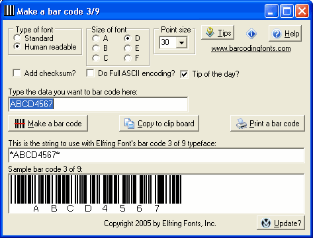Image resolution: width=313 pixels, height=238 pixels.
Task: Click Make a bar code button
Action: pyautogui.click(x=48, y=124)
